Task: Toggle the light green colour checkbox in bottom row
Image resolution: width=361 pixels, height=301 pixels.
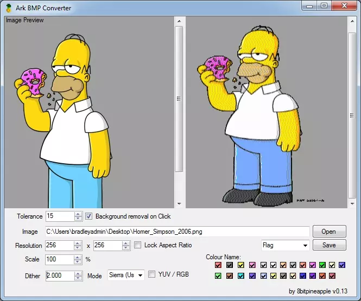Action: point(218,276)
